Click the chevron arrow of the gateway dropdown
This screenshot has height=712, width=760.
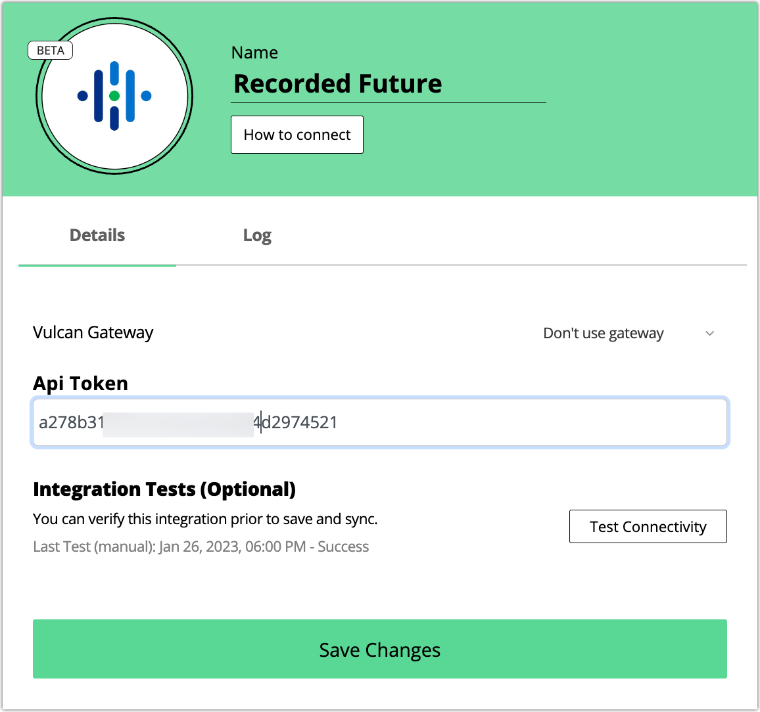(709, 334)
